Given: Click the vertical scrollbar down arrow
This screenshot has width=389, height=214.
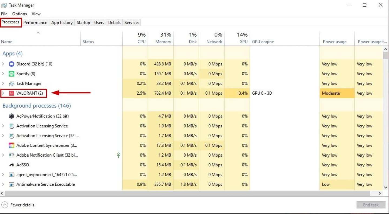Looking at the screenshot, I should (386, 187).
